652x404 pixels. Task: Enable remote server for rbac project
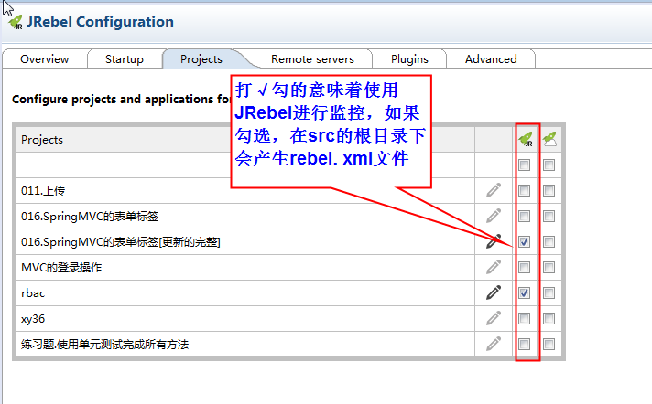click(x=549, y=292)
